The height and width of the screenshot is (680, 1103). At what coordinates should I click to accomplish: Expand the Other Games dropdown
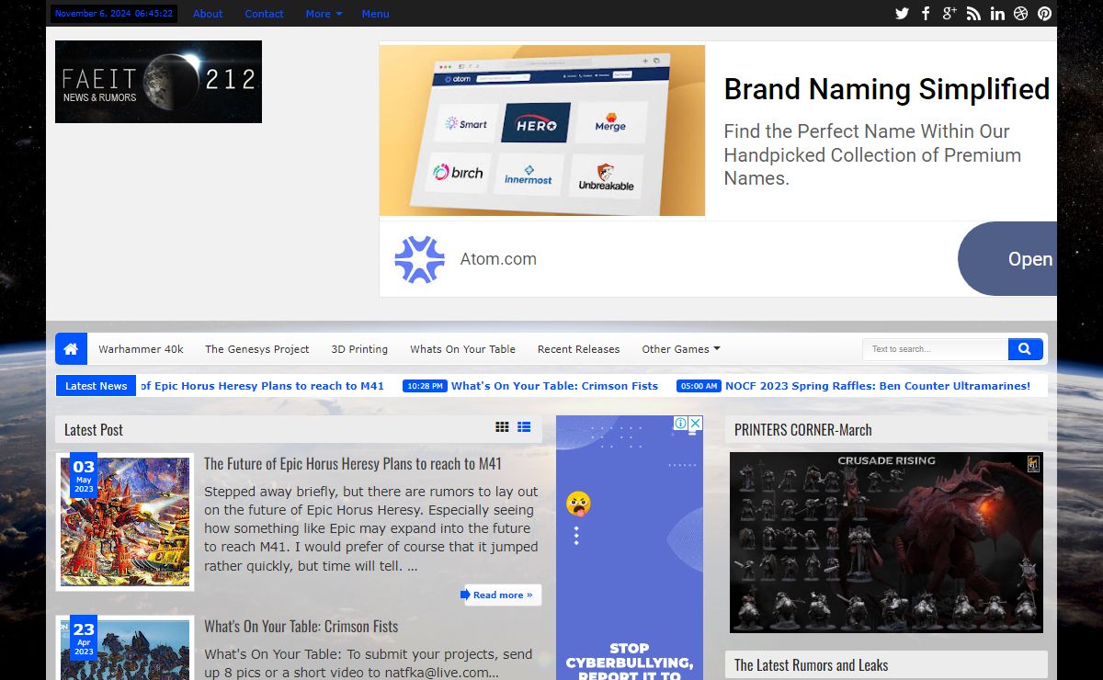point(681,349)
